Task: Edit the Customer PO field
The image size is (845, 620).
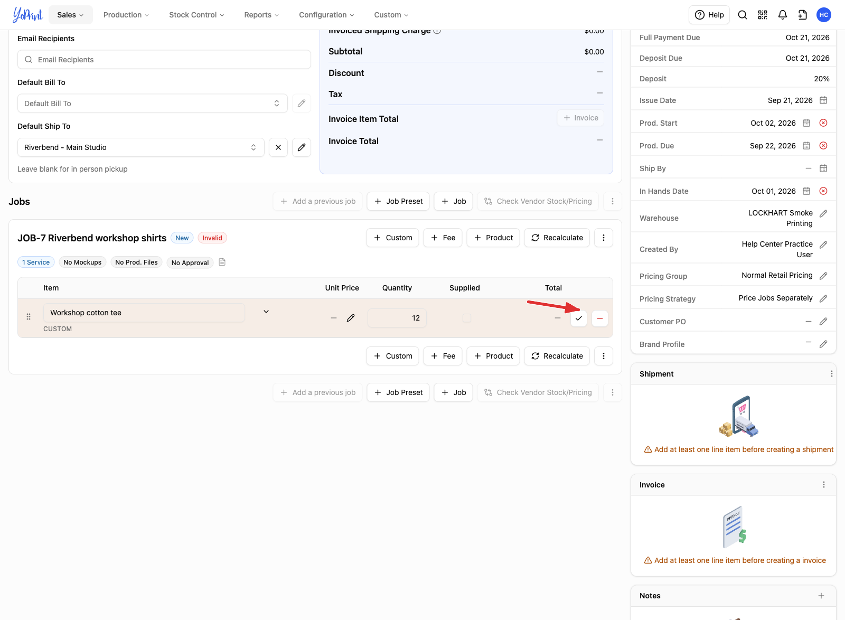Action: pos(823,322)
